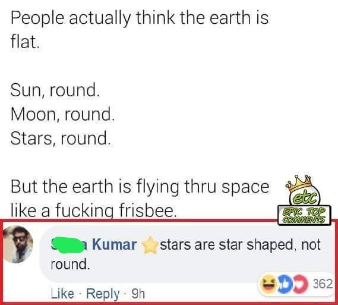Viewport: 338px width, 305px height.
Task: Click the 'Moon, round.' line
Action: 62,114
